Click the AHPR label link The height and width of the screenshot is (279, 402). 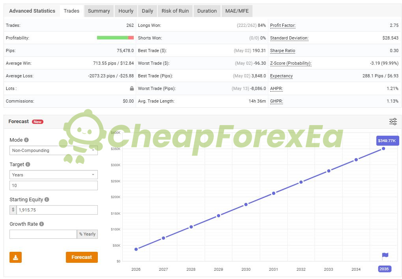277,88
